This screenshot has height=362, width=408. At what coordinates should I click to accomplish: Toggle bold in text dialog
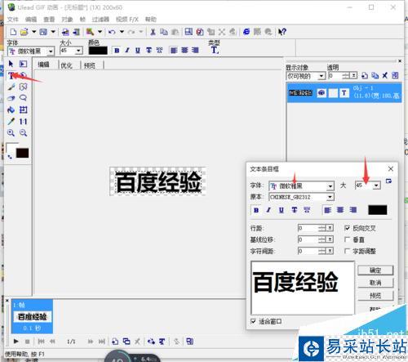click(x=256, y=210)
